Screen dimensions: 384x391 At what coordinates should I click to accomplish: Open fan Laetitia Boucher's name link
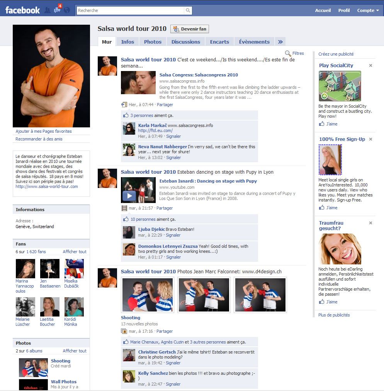click(47, 322)
